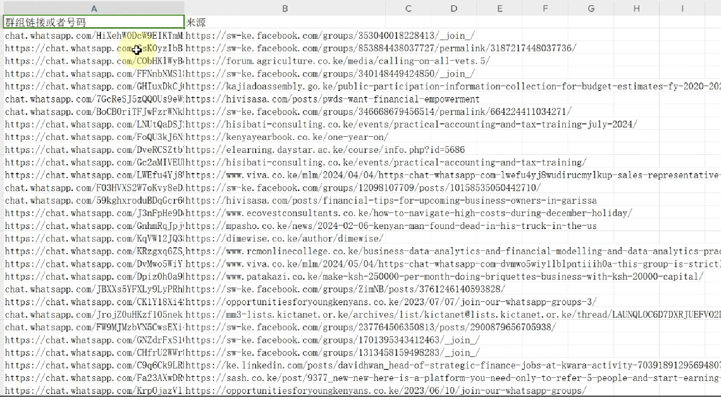Screen dimensions: 721x397
Task: Click source cell hivisasa pwds-want-financial-empowerment
Action: 285,99
